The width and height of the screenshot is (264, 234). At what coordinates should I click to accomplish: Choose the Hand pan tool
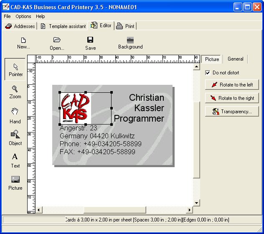coord(15,115)
